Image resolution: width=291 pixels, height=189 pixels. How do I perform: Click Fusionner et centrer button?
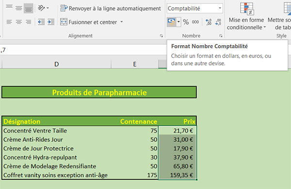(x=89, y=22)
